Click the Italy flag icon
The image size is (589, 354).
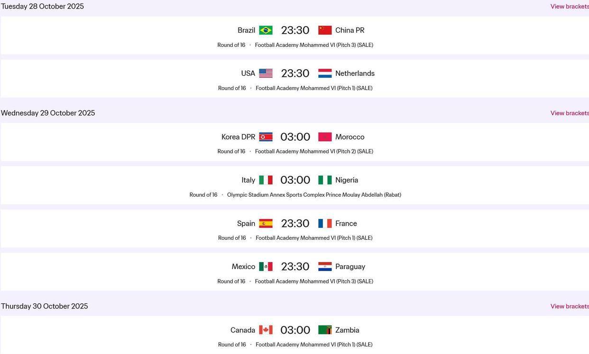[266, 180]
